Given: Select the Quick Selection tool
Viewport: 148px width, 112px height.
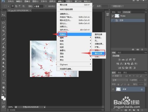Looking at the screenshot, I should pos(4,27).
